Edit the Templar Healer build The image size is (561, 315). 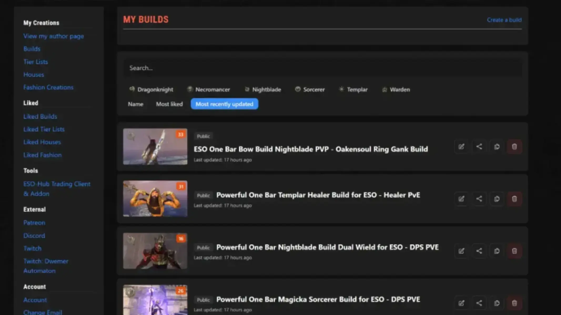click(461, 199)
